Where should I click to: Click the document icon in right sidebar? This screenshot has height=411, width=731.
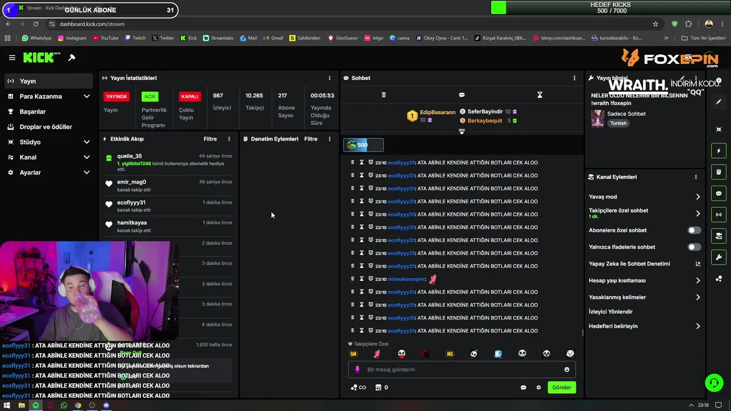click(719, 172)
